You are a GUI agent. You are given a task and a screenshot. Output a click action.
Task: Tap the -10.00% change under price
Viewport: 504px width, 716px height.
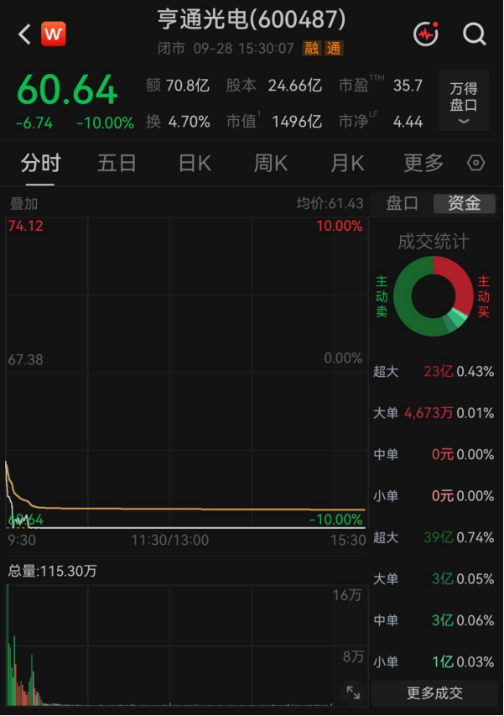[106, 123]
